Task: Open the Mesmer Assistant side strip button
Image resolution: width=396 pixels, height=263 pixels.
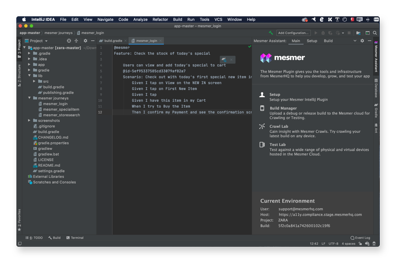Action: click(376, 57)
